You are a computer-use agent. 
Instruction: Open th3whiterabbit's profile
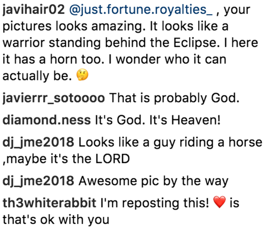click(49, 203)
